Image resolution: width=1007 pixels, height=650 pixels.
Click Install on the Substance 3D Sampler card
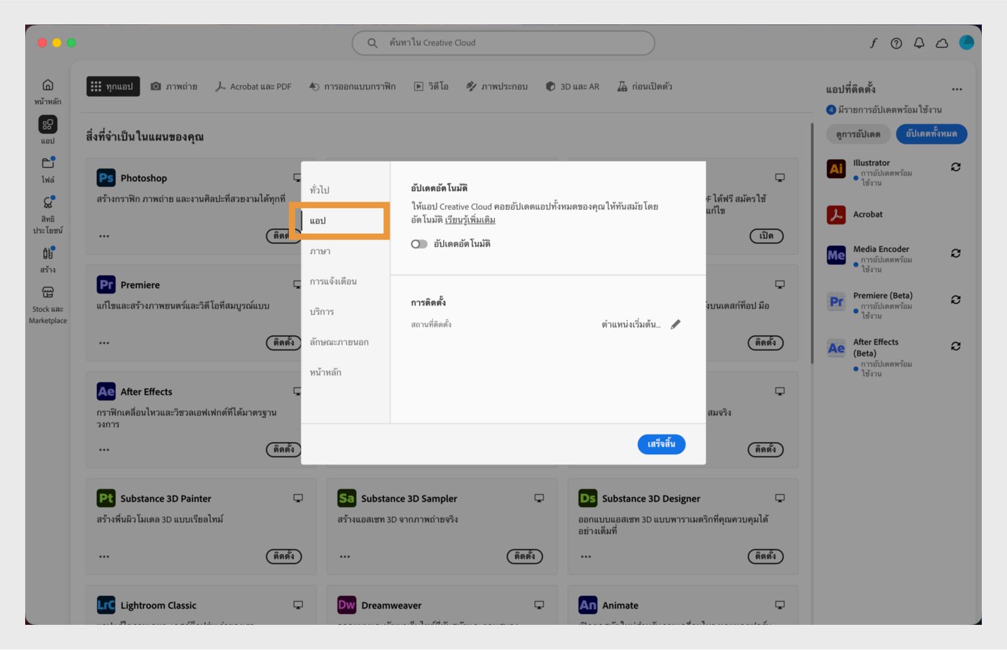click(525, 556)
